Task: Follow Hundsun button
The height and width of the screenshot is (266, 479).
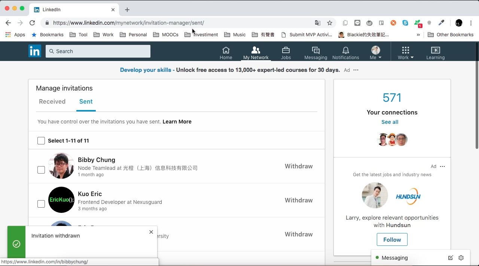Action: click(392, 239)
